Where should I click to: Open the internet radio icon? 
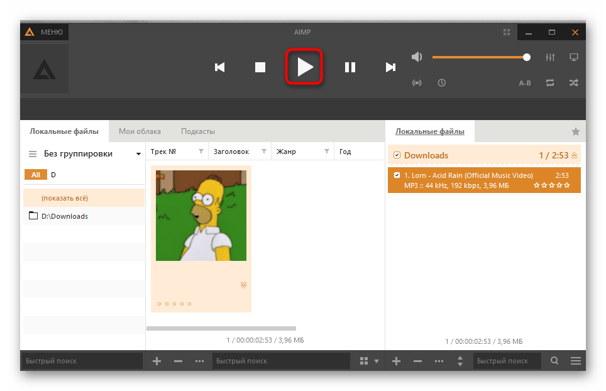(417, 82)
